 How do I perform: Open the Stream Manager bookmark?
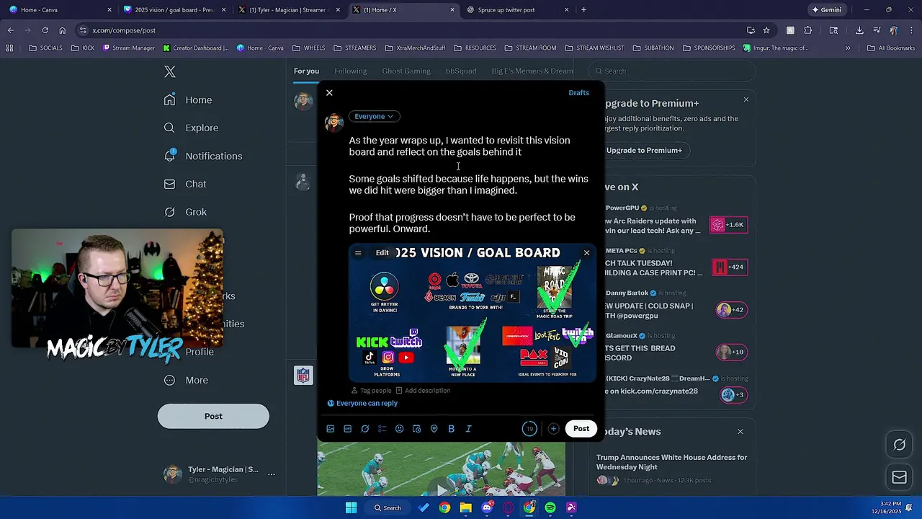pos(129,48)
